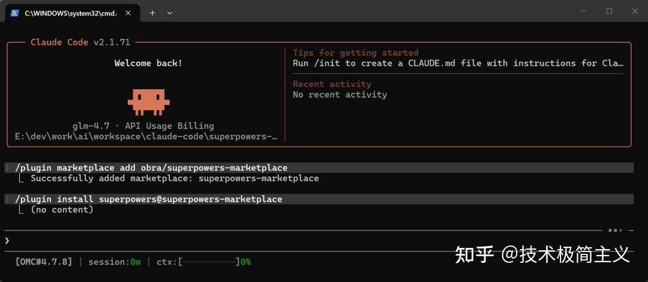Image resolution: width=648 pixels, height=282 pixels.
Task: Click the session:0m status indicator
Action: (x=114, y=262)
